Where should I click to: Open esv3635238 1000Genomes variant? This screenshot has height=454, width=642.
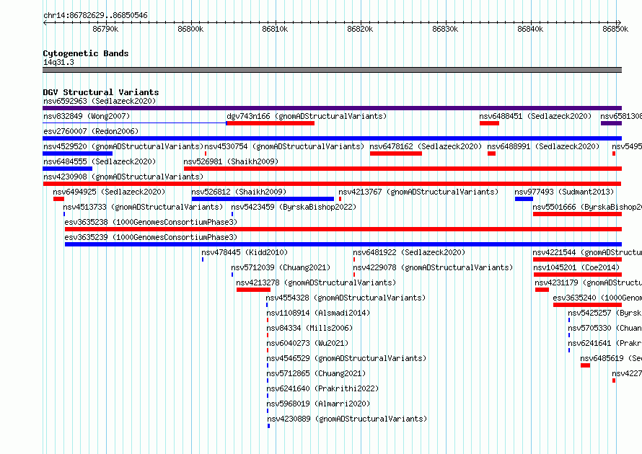151,222
